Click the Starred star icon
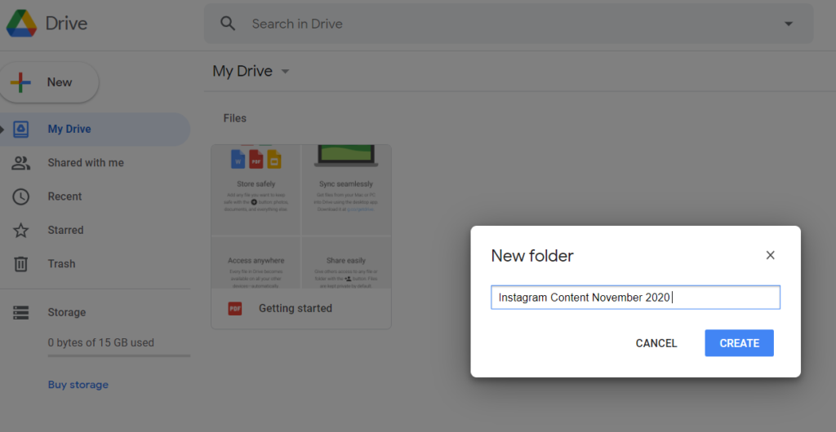 point(21,231)
